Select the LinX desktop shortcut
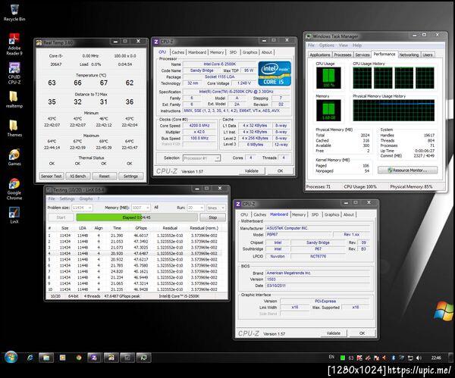 14,215
